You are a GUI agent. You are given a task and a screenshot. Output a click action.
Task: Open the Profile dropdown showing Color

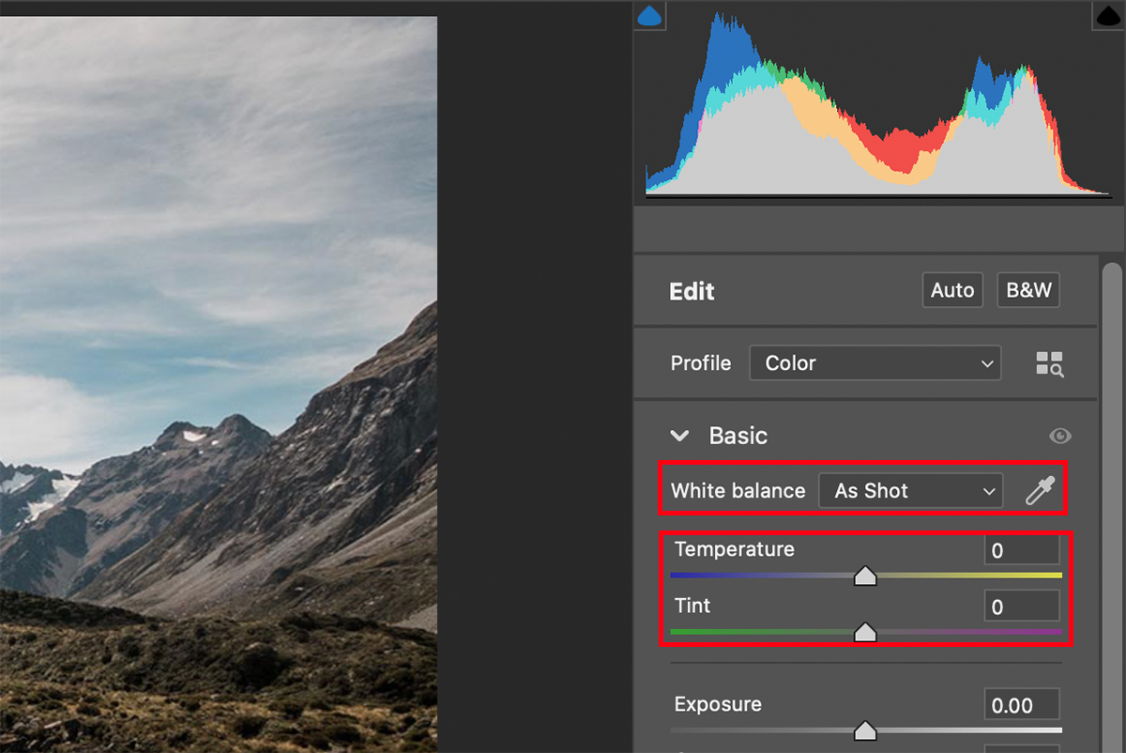(x=875, y=362)
